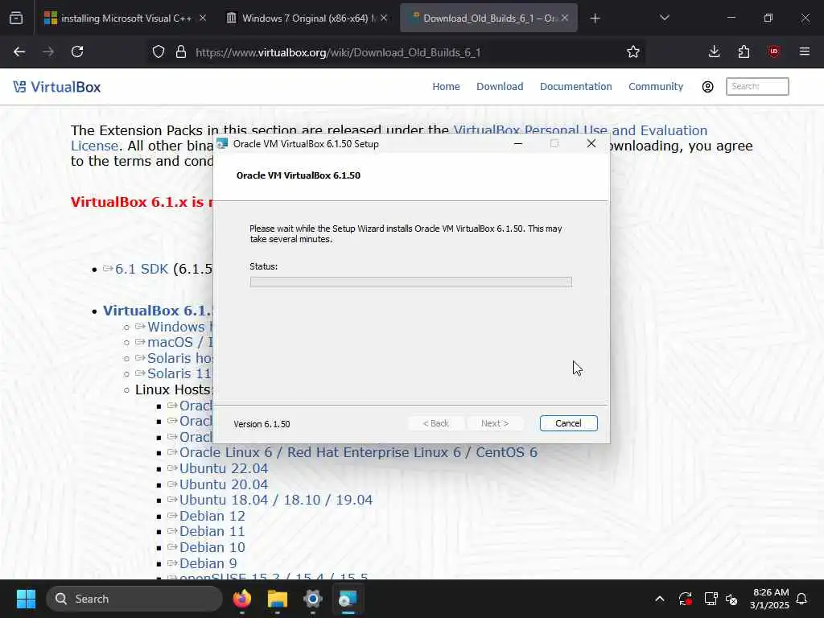Viewport: 824px width, 618px height.
Task: Open the network status tray icon
Action: click(x=711, y=599)
